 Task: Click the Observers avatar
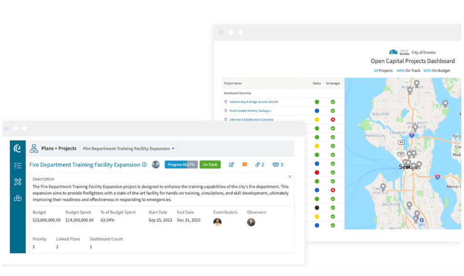pos(251,222)
